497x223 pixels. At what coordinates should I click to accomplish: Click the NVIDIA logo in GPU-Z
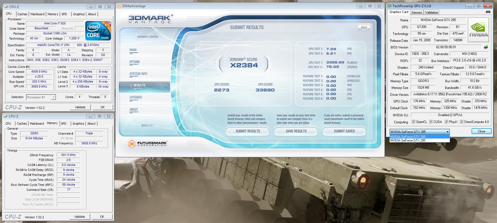tap(478, 30)
